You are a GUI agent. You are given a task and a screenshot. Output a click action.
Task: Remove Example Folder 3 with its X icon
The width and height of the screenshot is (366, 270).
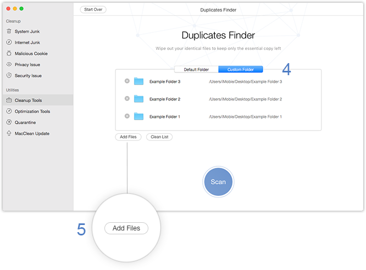[127, 81]
